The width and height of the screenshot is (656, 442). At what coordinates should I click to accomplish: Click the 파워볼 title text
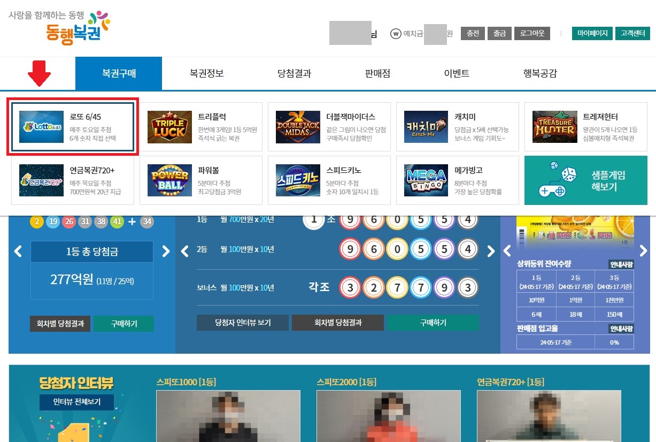(209, 170)
